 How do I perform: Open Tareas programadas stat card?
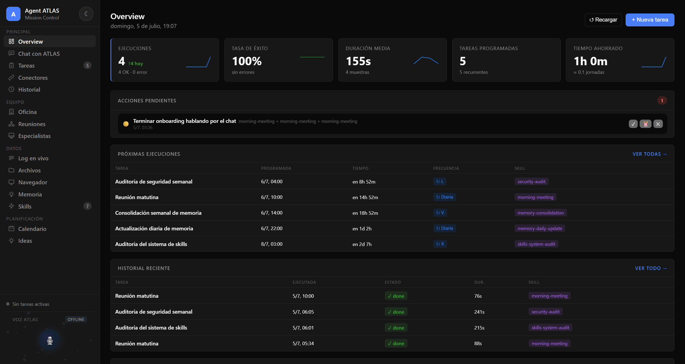(x=506, y=60)
